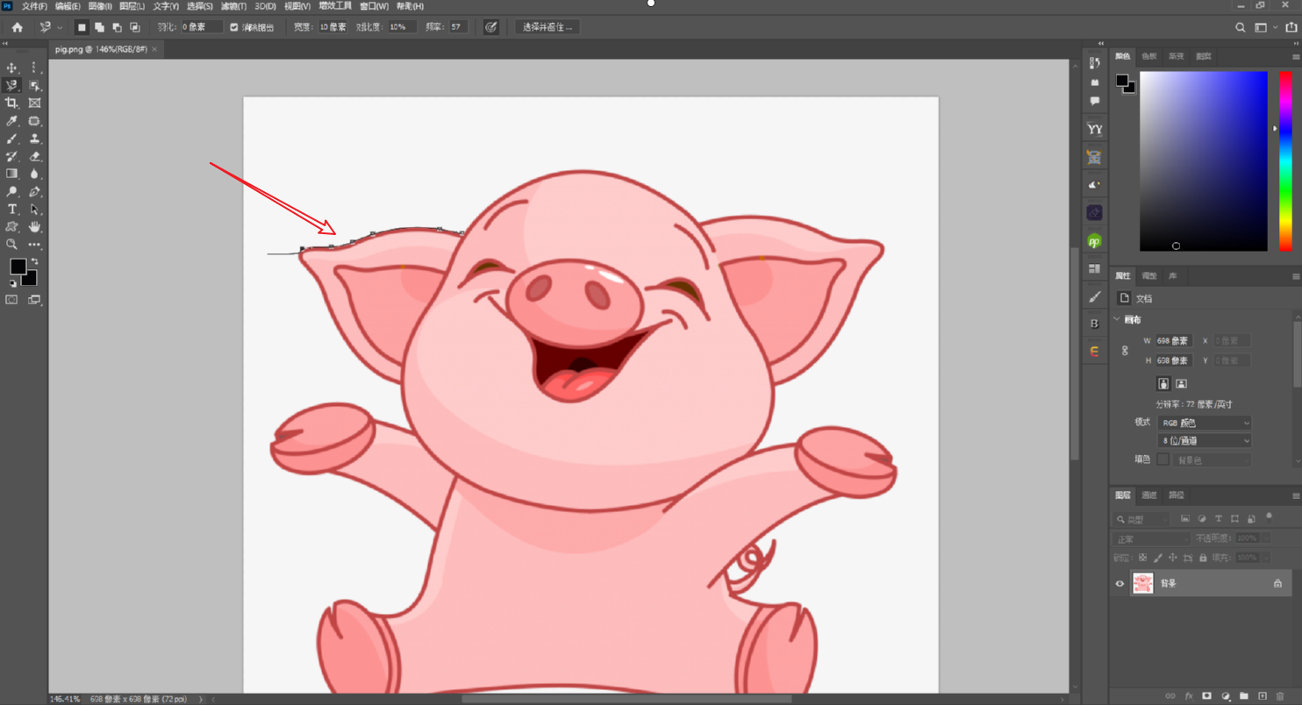Click the vertical hue slider in Color panel
This screenshot has height=705, width=1302.
1285,161
